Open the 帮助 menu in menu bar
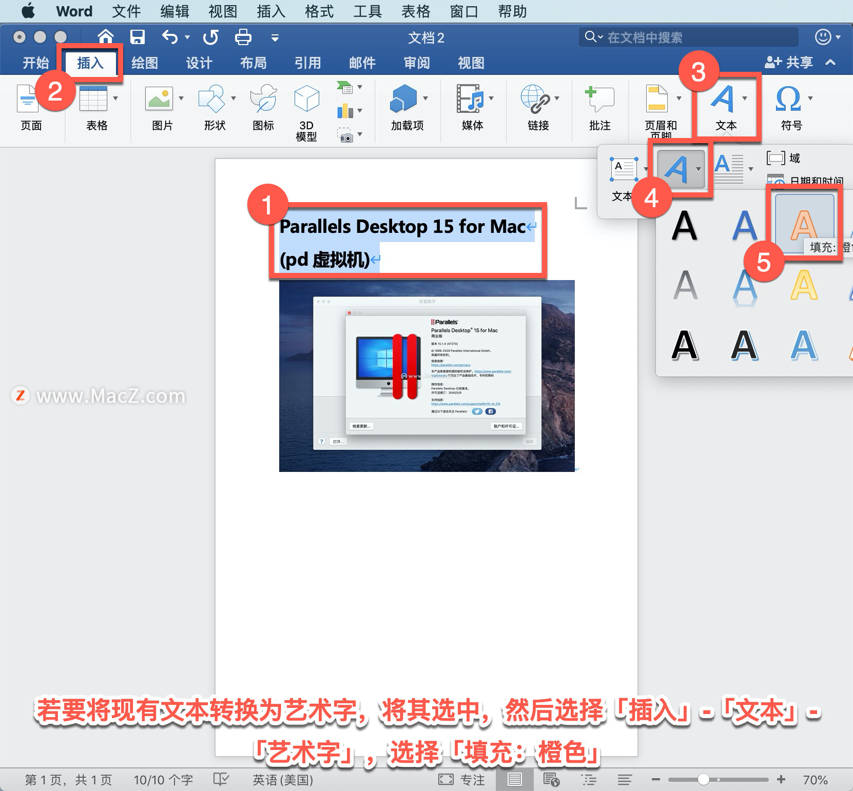Image resolution: width=853 pixels, height=791 pixels. 512,11
